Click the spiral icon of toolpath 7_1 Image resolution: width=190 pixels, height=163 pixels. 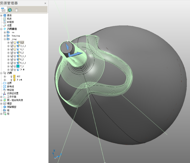click(18, 66)
